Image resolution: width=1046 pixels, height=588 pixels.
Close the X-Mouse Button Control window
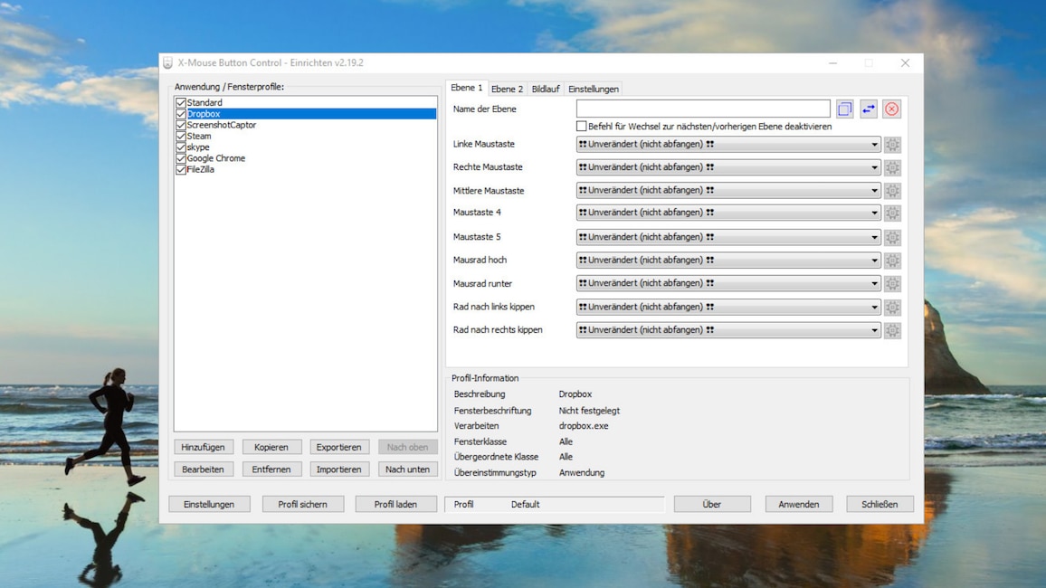click(905, 62)
